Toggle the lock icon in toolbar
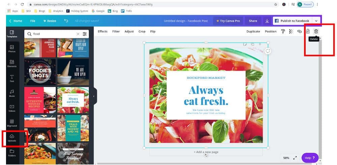337x165 pixels. pos(308,31)
